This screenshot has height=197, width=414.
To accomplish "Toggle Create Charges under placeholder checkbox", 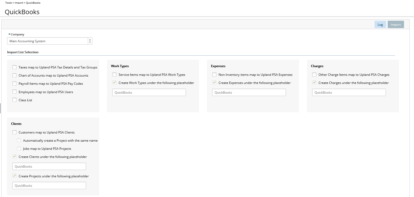I will tap(314, 83).
